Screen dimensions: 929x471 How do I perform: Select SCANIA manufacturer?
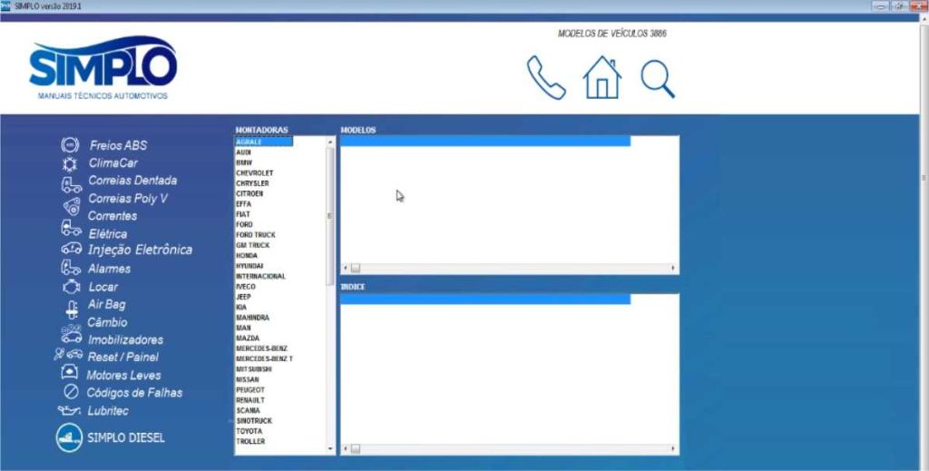tap(248, 410)
